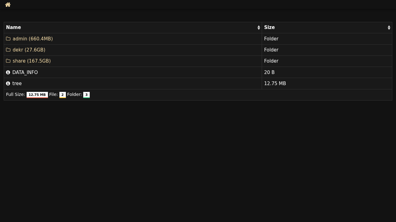Image resolution: width=396 pixels, height=222 pixels.
Task: Click the 12.75 MB size cell for tree
Action: [275, 84]
